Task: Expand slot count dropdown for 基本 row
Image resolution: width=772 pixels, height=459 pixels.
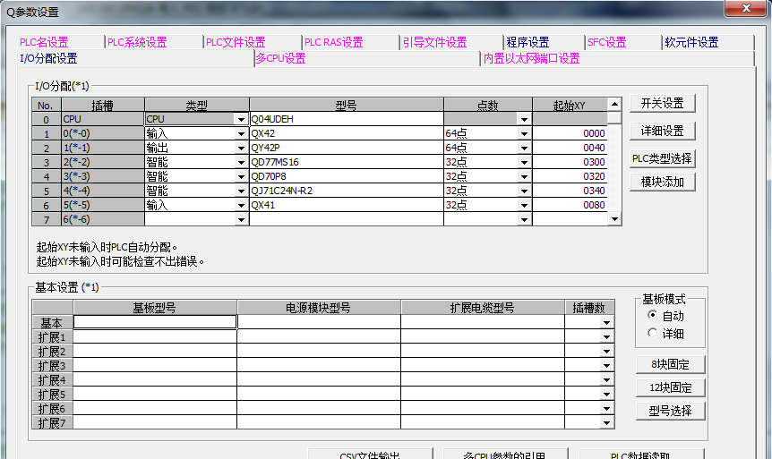Action: pyautogui.click(x=607, y=322)
